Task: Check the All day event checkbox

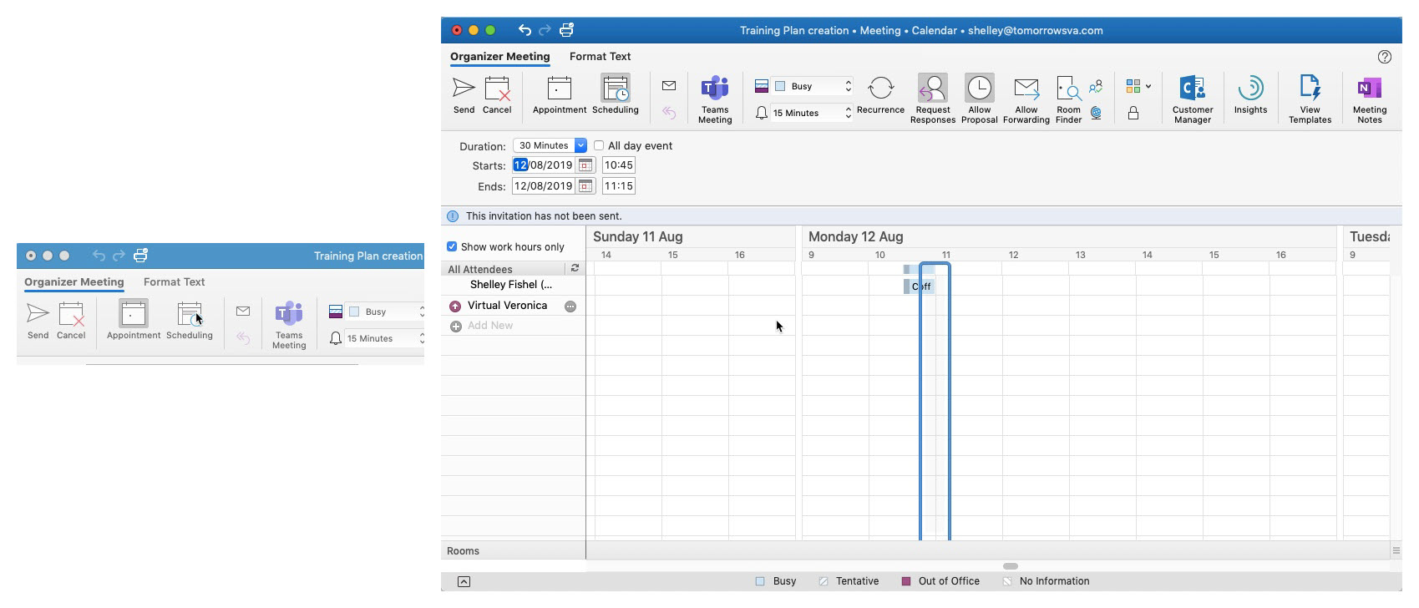Action: click(x=599, y=145)
